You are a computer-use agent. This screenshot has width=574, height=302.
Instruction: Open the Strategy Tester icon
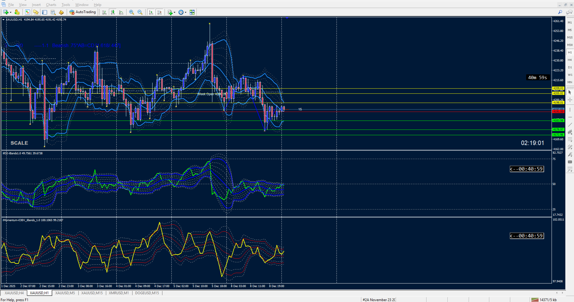coord(53,12)
